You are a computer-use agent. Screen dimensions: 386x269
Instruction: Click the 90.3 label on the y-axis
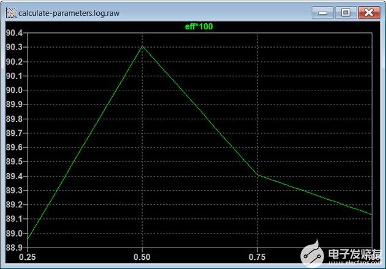14,47
